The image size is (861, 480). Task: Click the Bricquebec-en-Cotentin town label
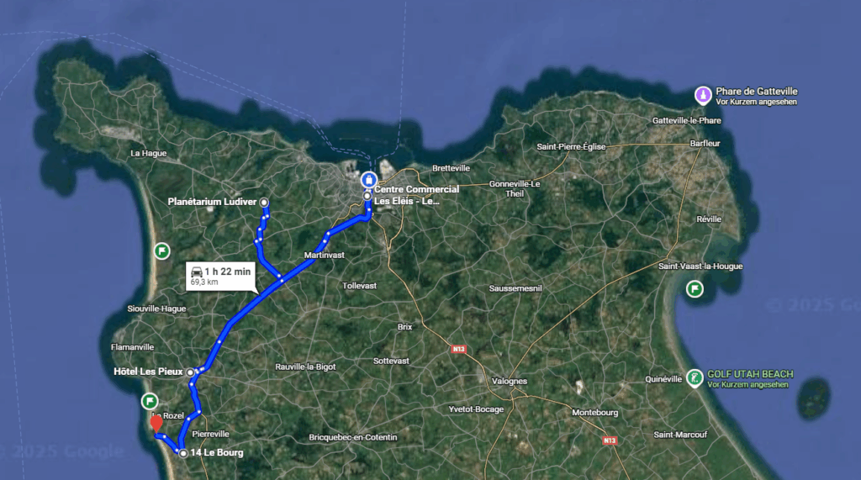(x=353, y=437)
